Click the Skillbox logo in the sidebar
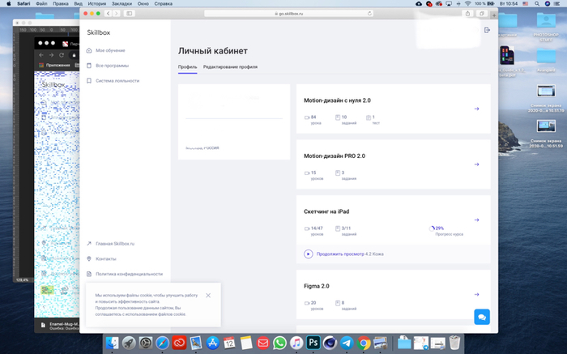Screen dimensions: 567x354 [98, 32]
